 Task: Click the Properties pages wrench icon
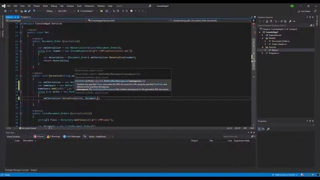(x=268, y=129)
